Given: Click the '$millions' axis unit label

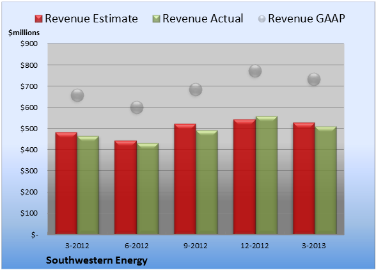Looking at the screenshot, I should tap(24, 33).
